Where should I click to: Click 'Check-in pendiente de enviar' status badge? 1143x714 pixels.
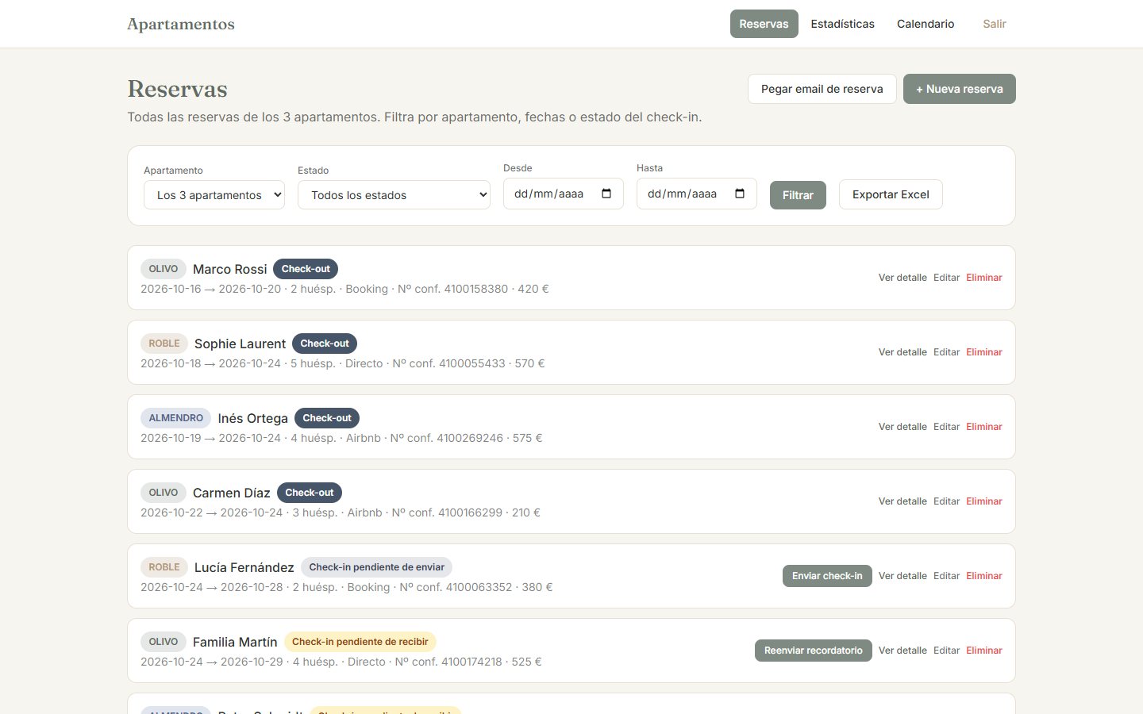click(x=376, y=567)
